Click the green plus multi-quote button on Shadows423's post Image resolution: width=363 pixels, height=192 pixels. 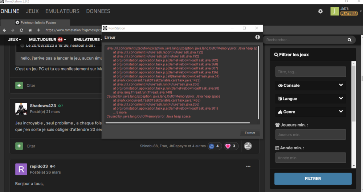19,146
